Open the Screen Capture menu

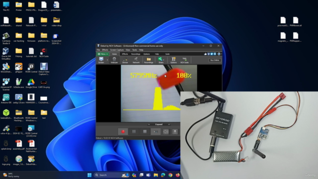(x=117, y=50)
